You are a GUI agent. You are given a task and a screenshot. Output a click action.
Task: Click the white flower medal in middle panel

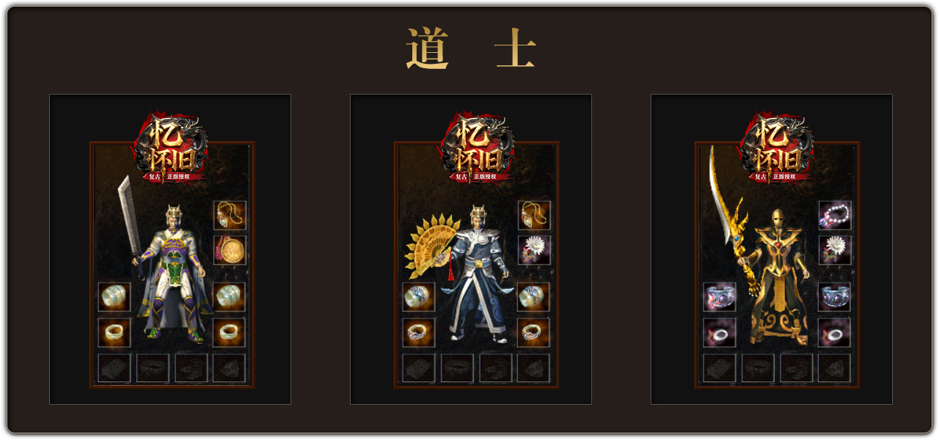[x=534, y=251]
